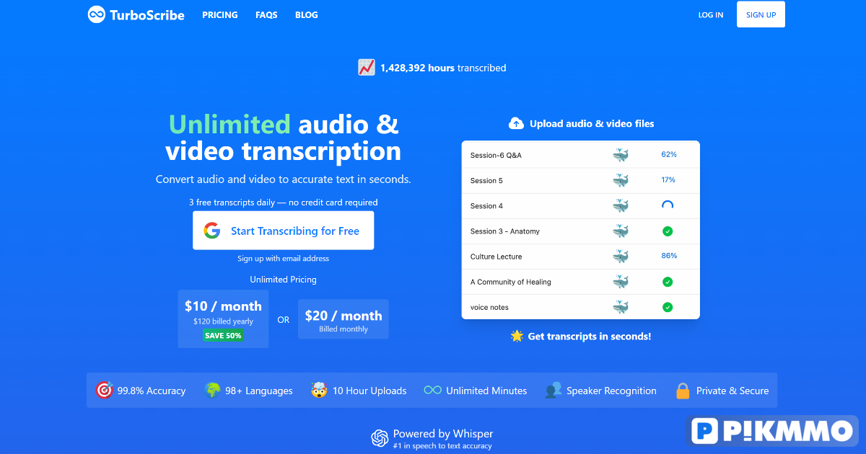Click the infinity icon for Unlimited Minutes

pos(433,390)
